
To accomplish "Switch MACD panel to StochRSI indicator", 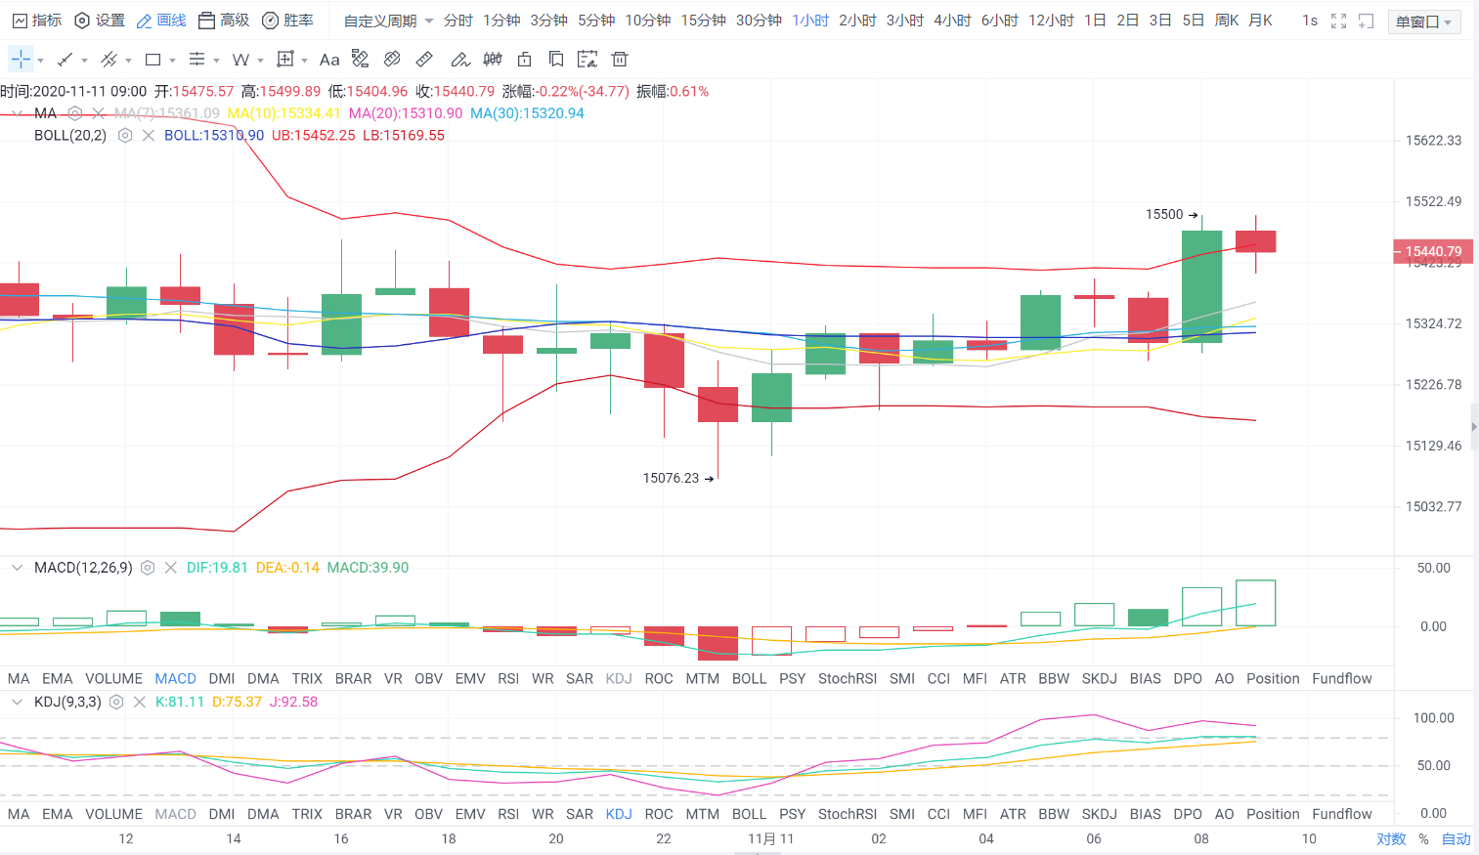I will (848, 678).
